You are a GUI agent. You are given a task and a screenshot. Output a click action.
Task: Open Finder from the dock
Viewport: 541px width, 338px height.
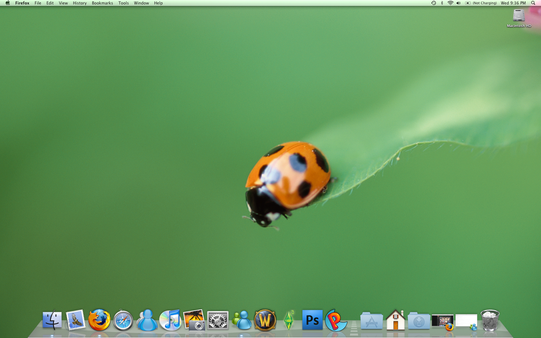52,320
